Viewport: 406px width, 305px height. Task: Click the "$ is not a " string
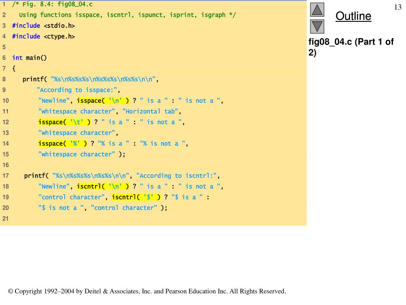[61, 208]
